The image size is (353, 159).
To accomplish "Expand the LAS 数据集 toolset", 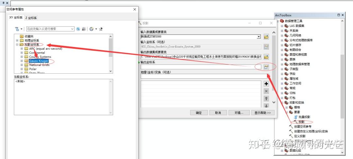I will coord(282,26).
